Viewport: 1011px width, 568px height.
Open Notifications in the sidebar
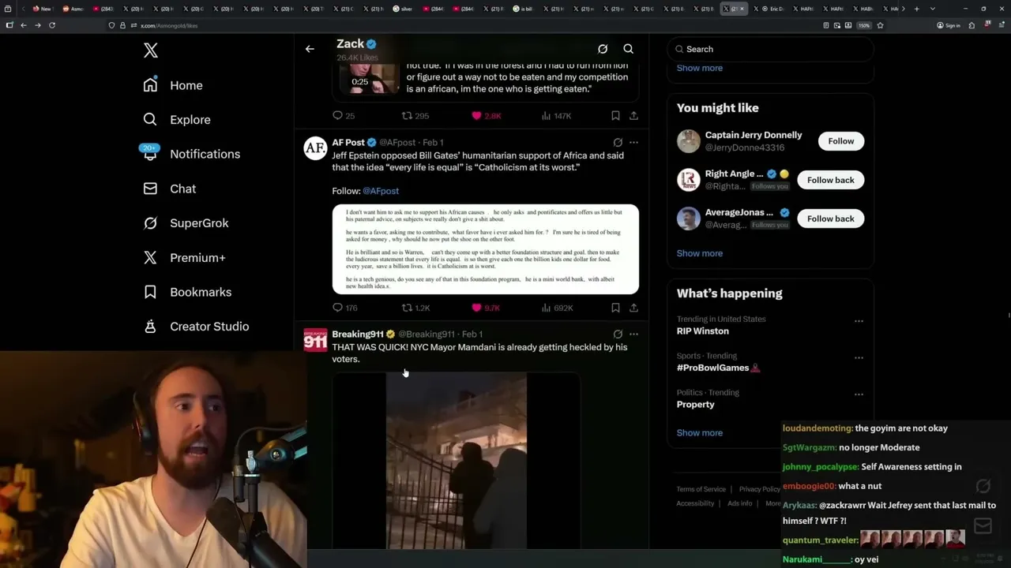coord(191,154)
